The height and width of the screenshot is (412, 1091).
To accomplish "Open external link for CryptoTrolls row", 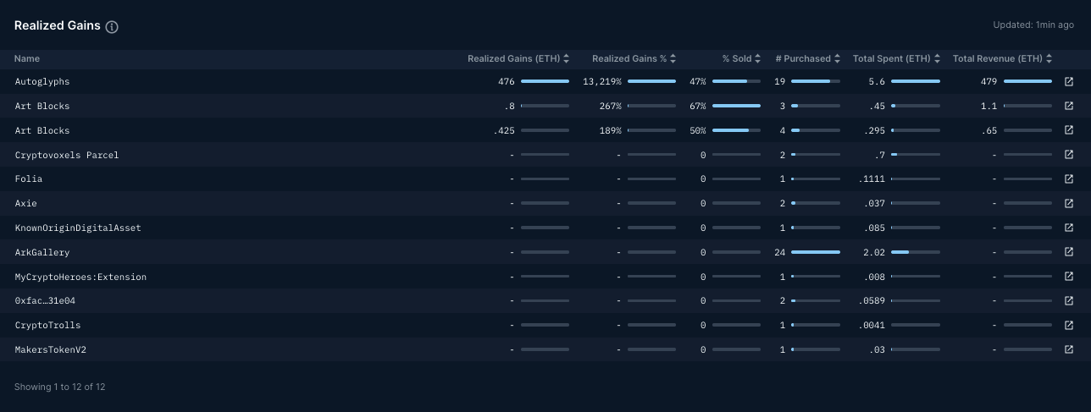I will [x=1069, y=325].
